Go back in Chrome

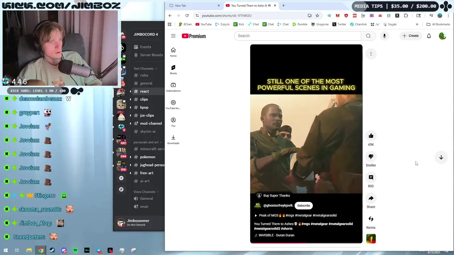(170, 16)
